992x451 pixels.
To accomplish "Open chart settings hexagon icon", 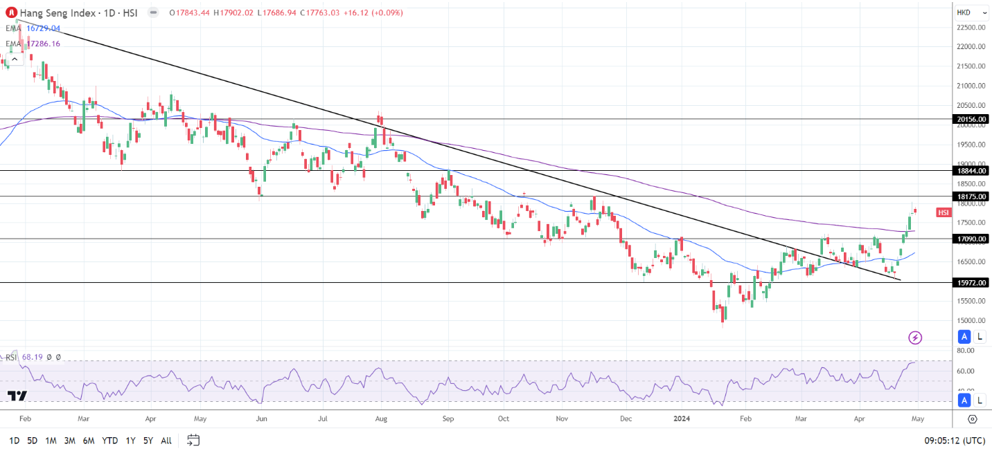I will [x=973, y=419].
